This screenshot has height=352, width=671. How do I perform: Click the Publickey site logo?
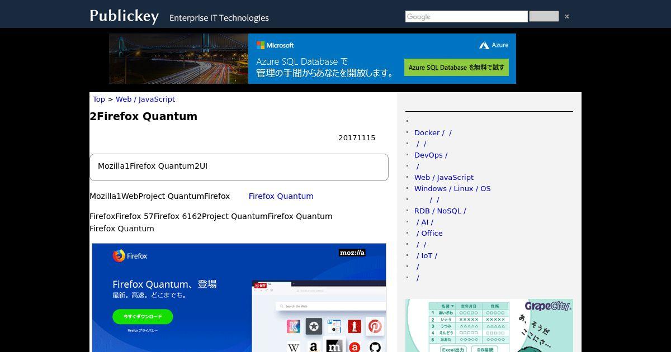[124, 16]
